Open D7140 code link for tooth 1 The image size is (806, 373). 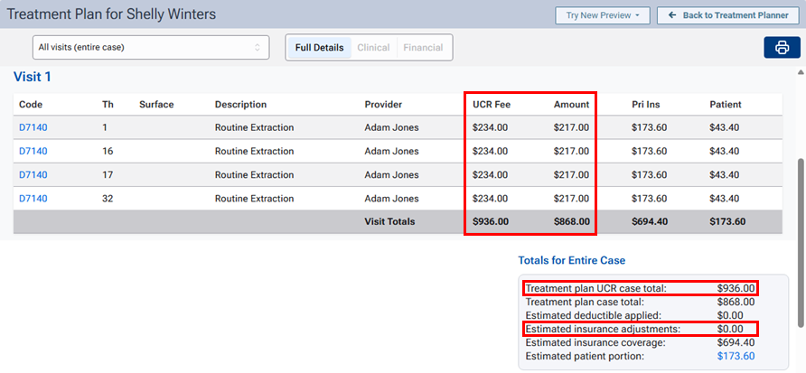pos(33,127)
